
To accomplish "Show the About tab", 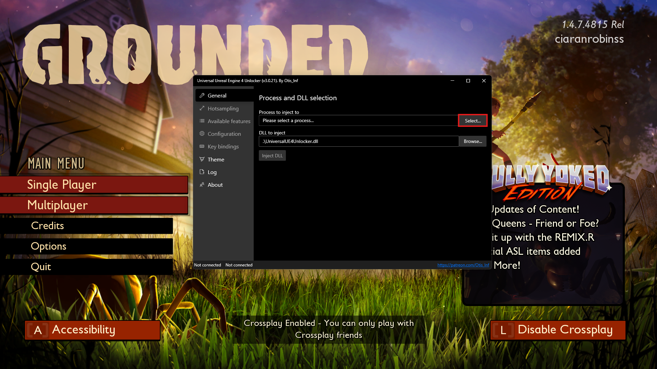I will (x=225, y=185).
